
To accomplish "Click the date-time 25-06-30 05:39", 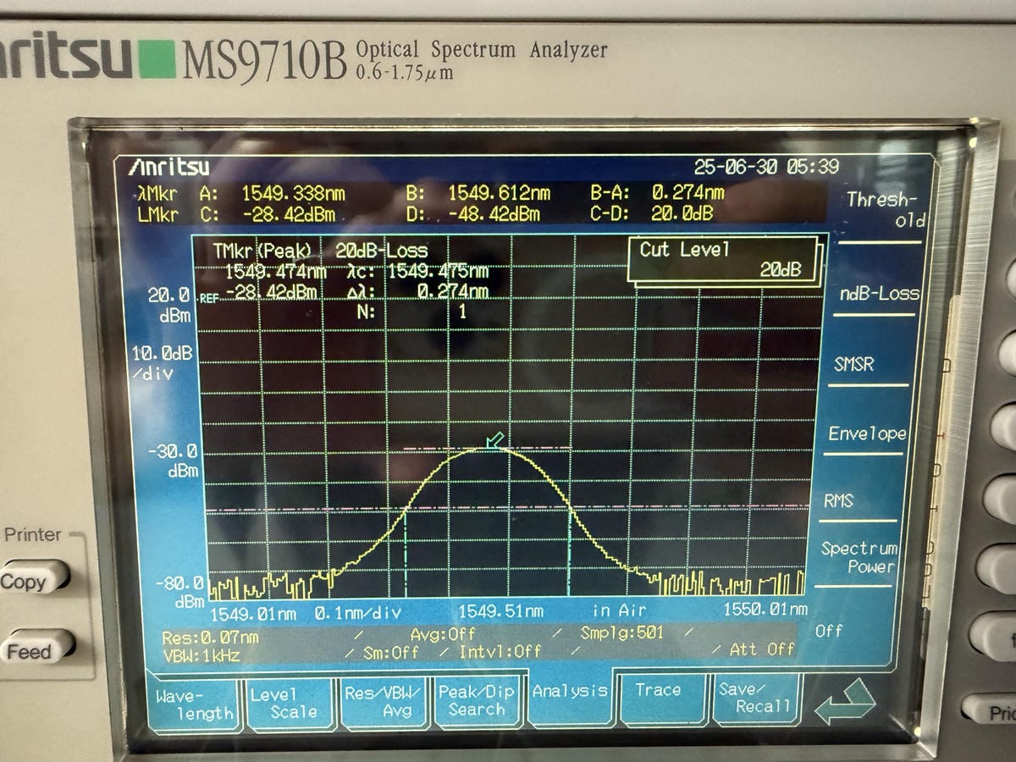I will 766,167.
